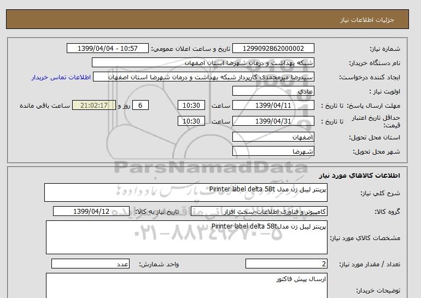The height and width of the screenshot is (298, 421).
Task: Click the label شهر محل تحویل
Action: pyautogui.click(x=376, y=151)
